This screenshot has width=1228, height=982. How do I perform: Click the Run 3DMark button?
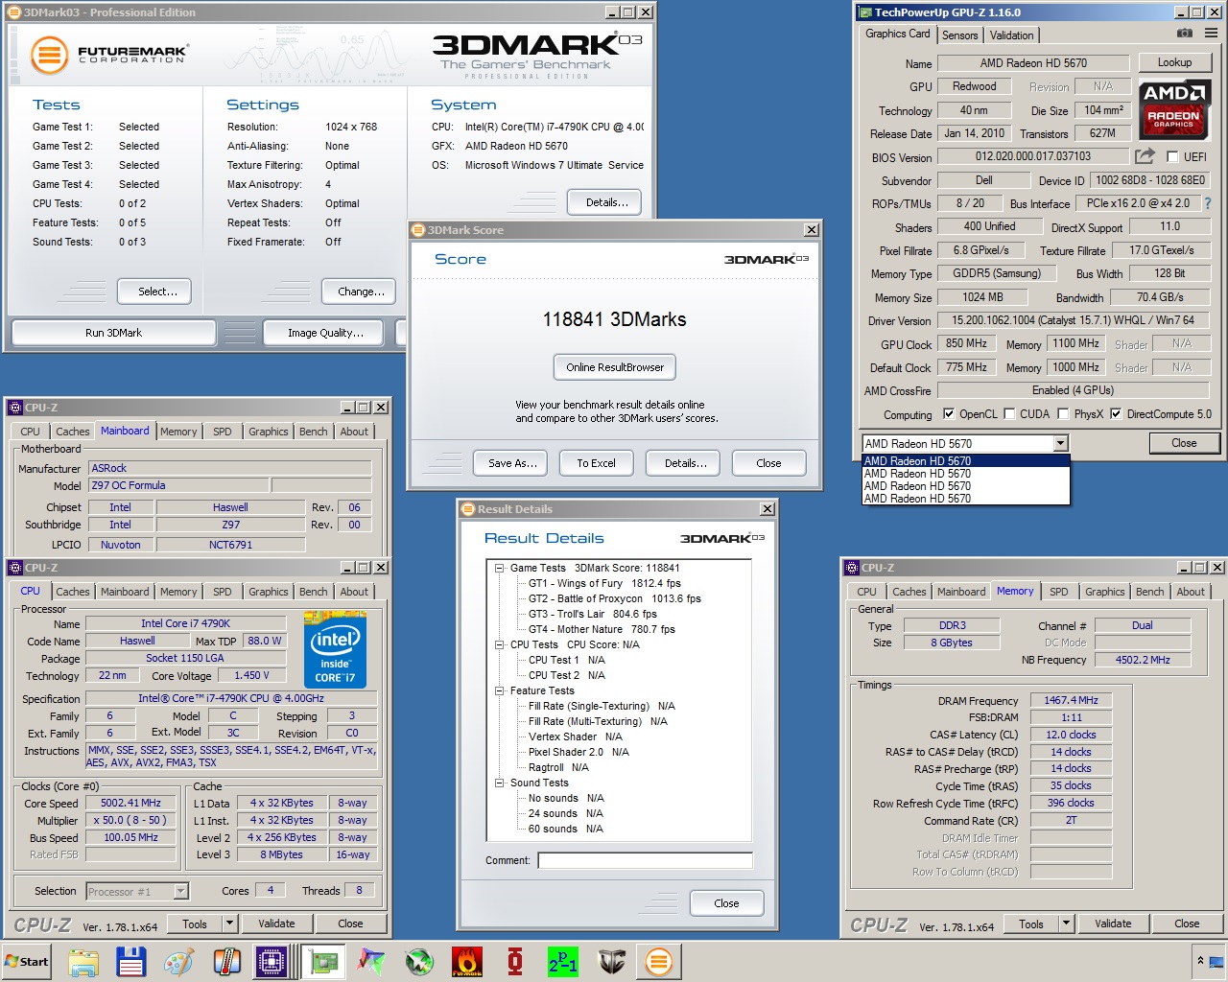click(113, 333)
